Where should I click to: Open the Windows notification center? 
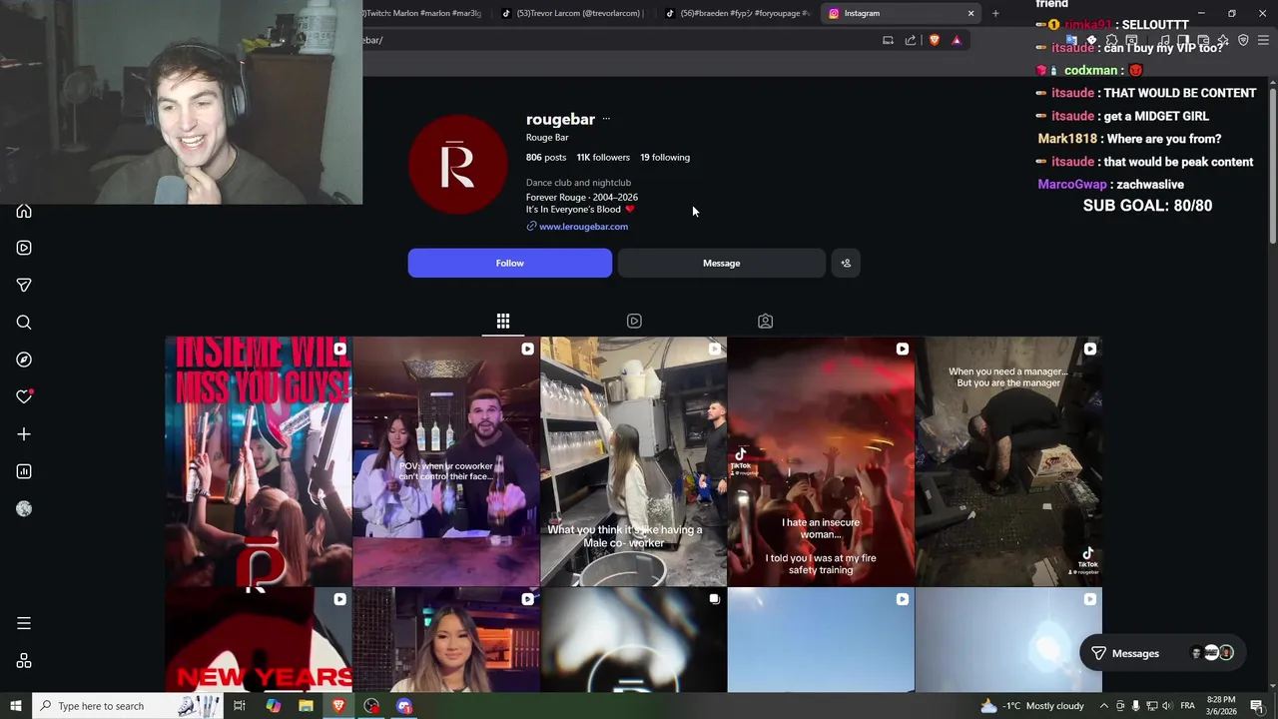coord(1257,706)
